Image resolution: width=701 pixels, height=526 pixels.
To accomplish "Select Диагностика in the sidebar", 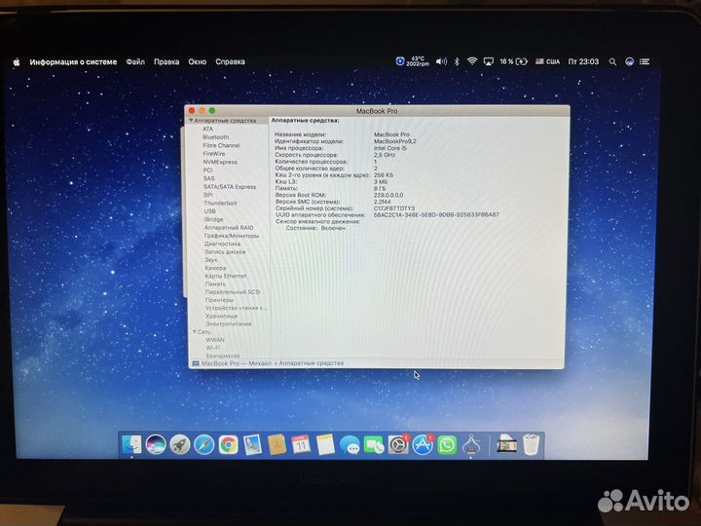I will point(222,244).
